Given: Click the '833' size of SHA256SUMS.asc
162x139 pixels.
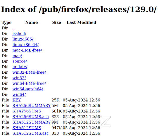Looking at the screenshot, I should pyautogui.click(x=55, y=117).
